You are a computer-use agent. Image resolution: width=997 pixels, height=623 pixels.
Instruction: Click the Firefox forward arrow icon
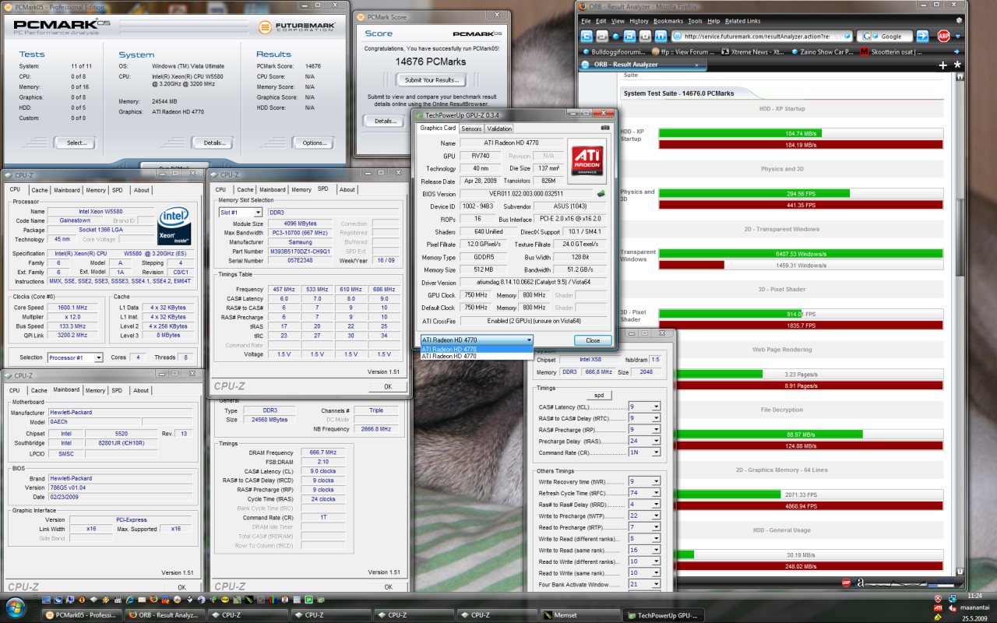click(x=602, y=37)
